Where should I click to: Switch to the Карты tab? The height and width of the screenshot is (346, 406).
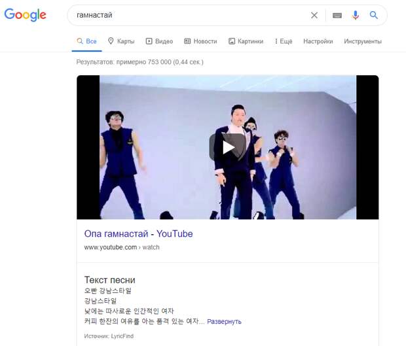pos(121,41)
